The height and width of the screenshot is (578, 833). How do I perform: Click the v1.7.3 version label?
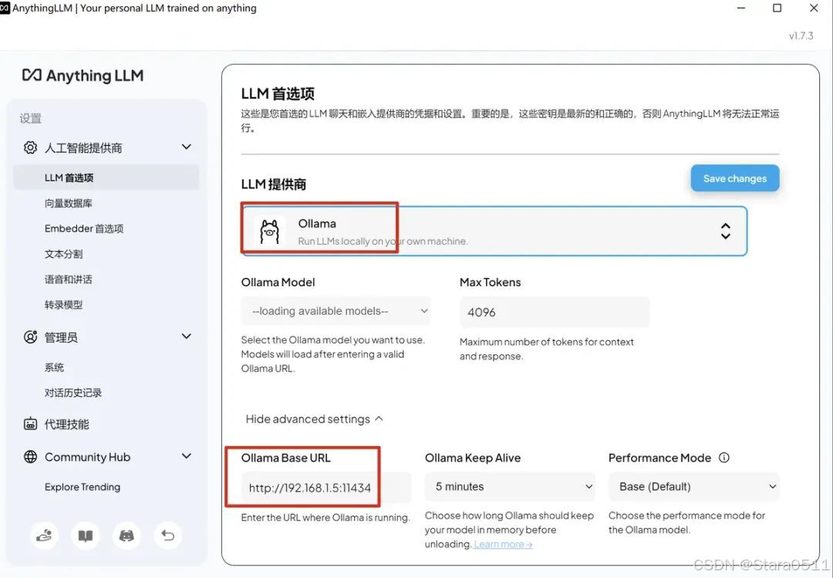801,35
